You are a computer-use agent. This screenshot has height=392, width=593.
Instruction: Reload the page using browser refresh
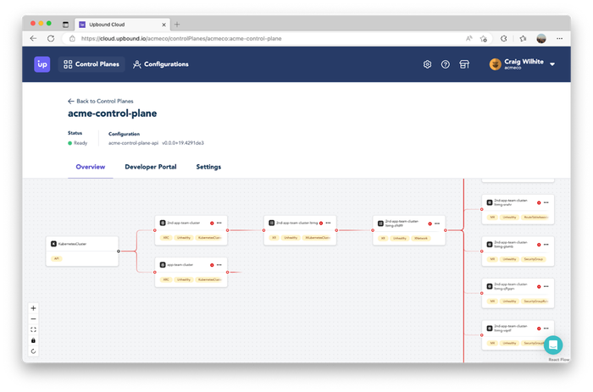51,38
